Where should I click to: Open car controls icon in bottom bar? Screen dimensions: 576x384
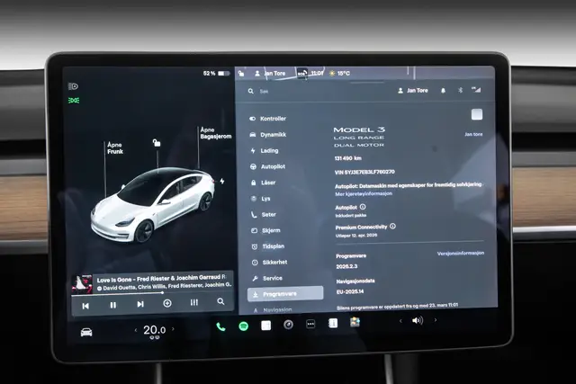click(86, 332)
